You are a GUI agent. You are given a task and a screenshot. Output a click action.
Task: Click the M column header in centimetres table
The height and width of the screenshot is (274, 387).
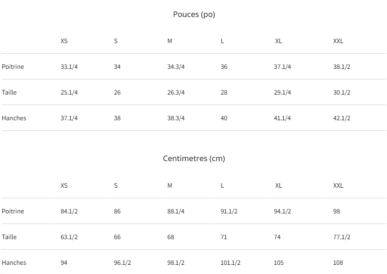170,185
